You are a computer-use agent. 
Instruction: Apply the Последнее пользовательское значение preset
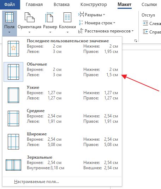pos(62,49)
